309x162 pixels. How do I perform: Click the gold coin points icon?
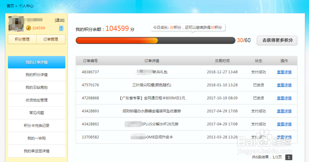click(28, 28)
